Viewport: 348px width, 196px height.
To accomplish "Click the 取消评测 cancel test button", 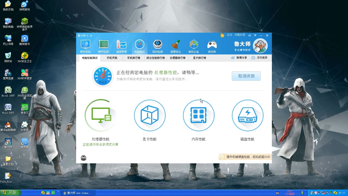I will pyautogui.click(x=246, y=76).
